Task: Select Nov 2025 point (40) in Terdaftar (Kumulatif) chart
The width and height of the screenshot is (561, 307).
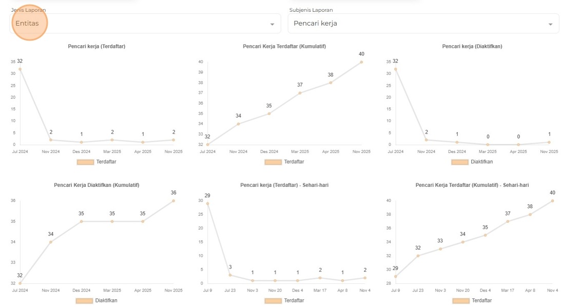Action: [x=361, y=62]
